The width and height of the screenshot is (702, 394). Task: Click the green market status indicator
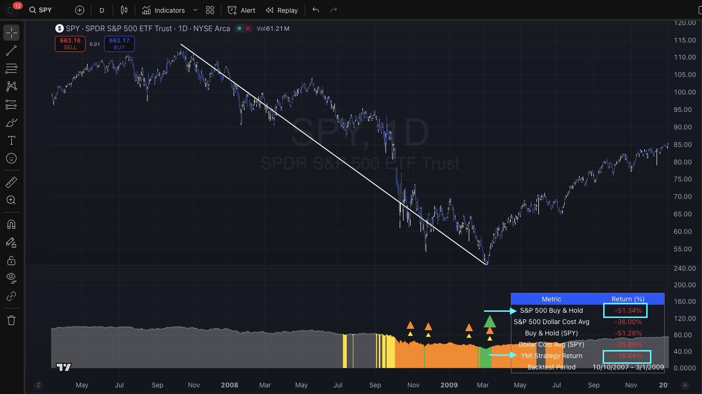[239, 28]
